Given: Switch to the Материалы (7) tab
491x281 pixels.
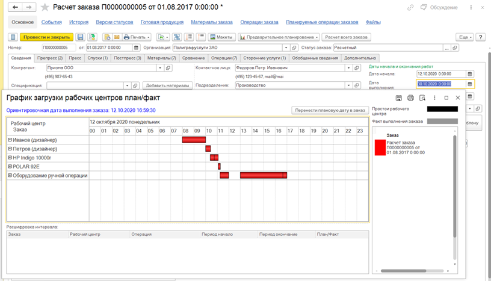Looking at the screenshot, I should (162, 58).
